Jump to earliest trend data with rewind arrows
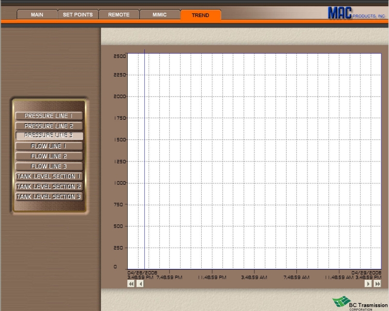389x311 pixels. pos(131,284)
